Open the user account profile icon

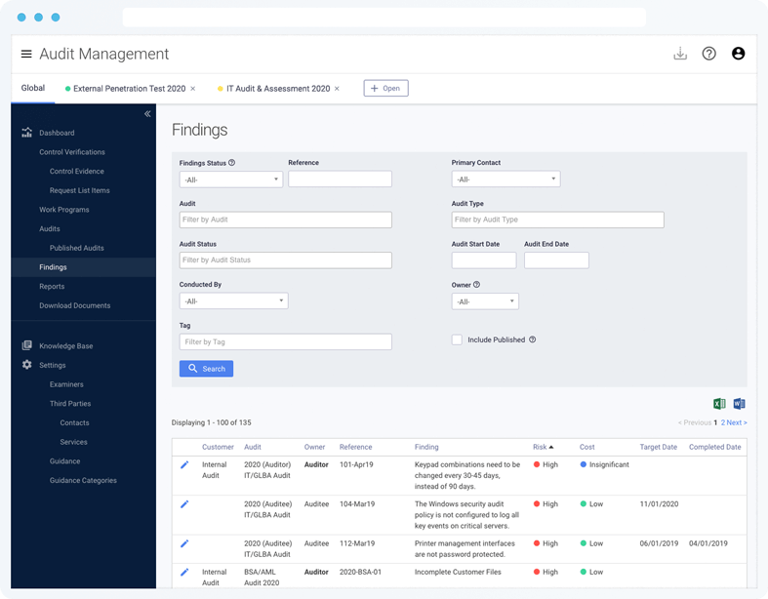(738, 54)
